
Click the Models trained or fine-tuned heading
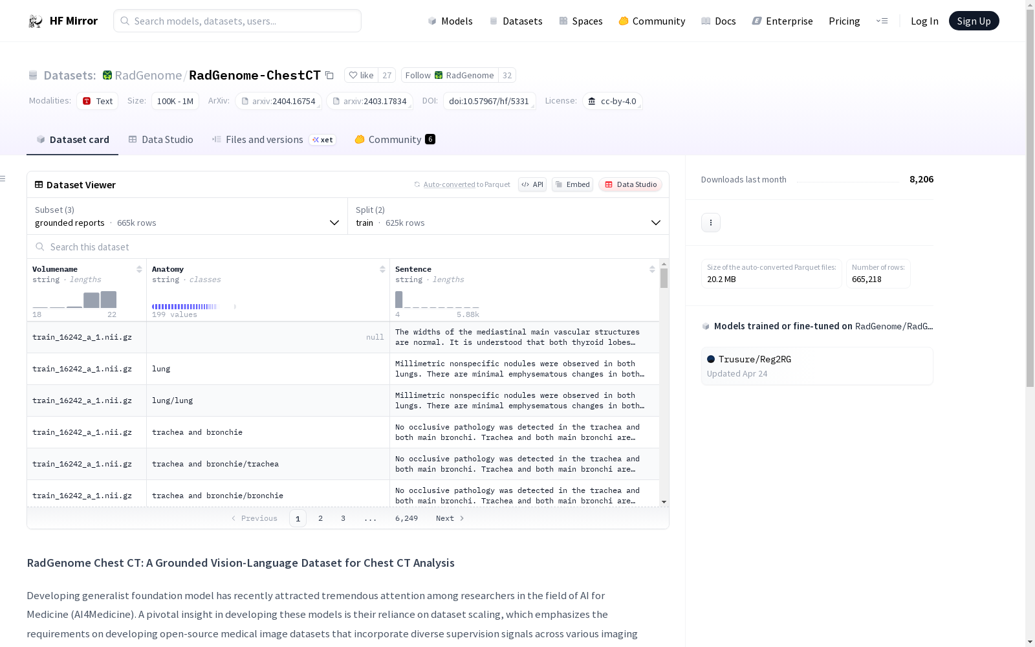pos(817,326)
